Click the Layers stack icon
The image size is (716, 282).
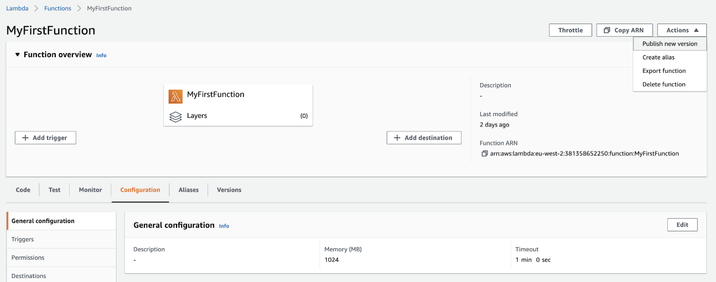(x=175, y=117)
